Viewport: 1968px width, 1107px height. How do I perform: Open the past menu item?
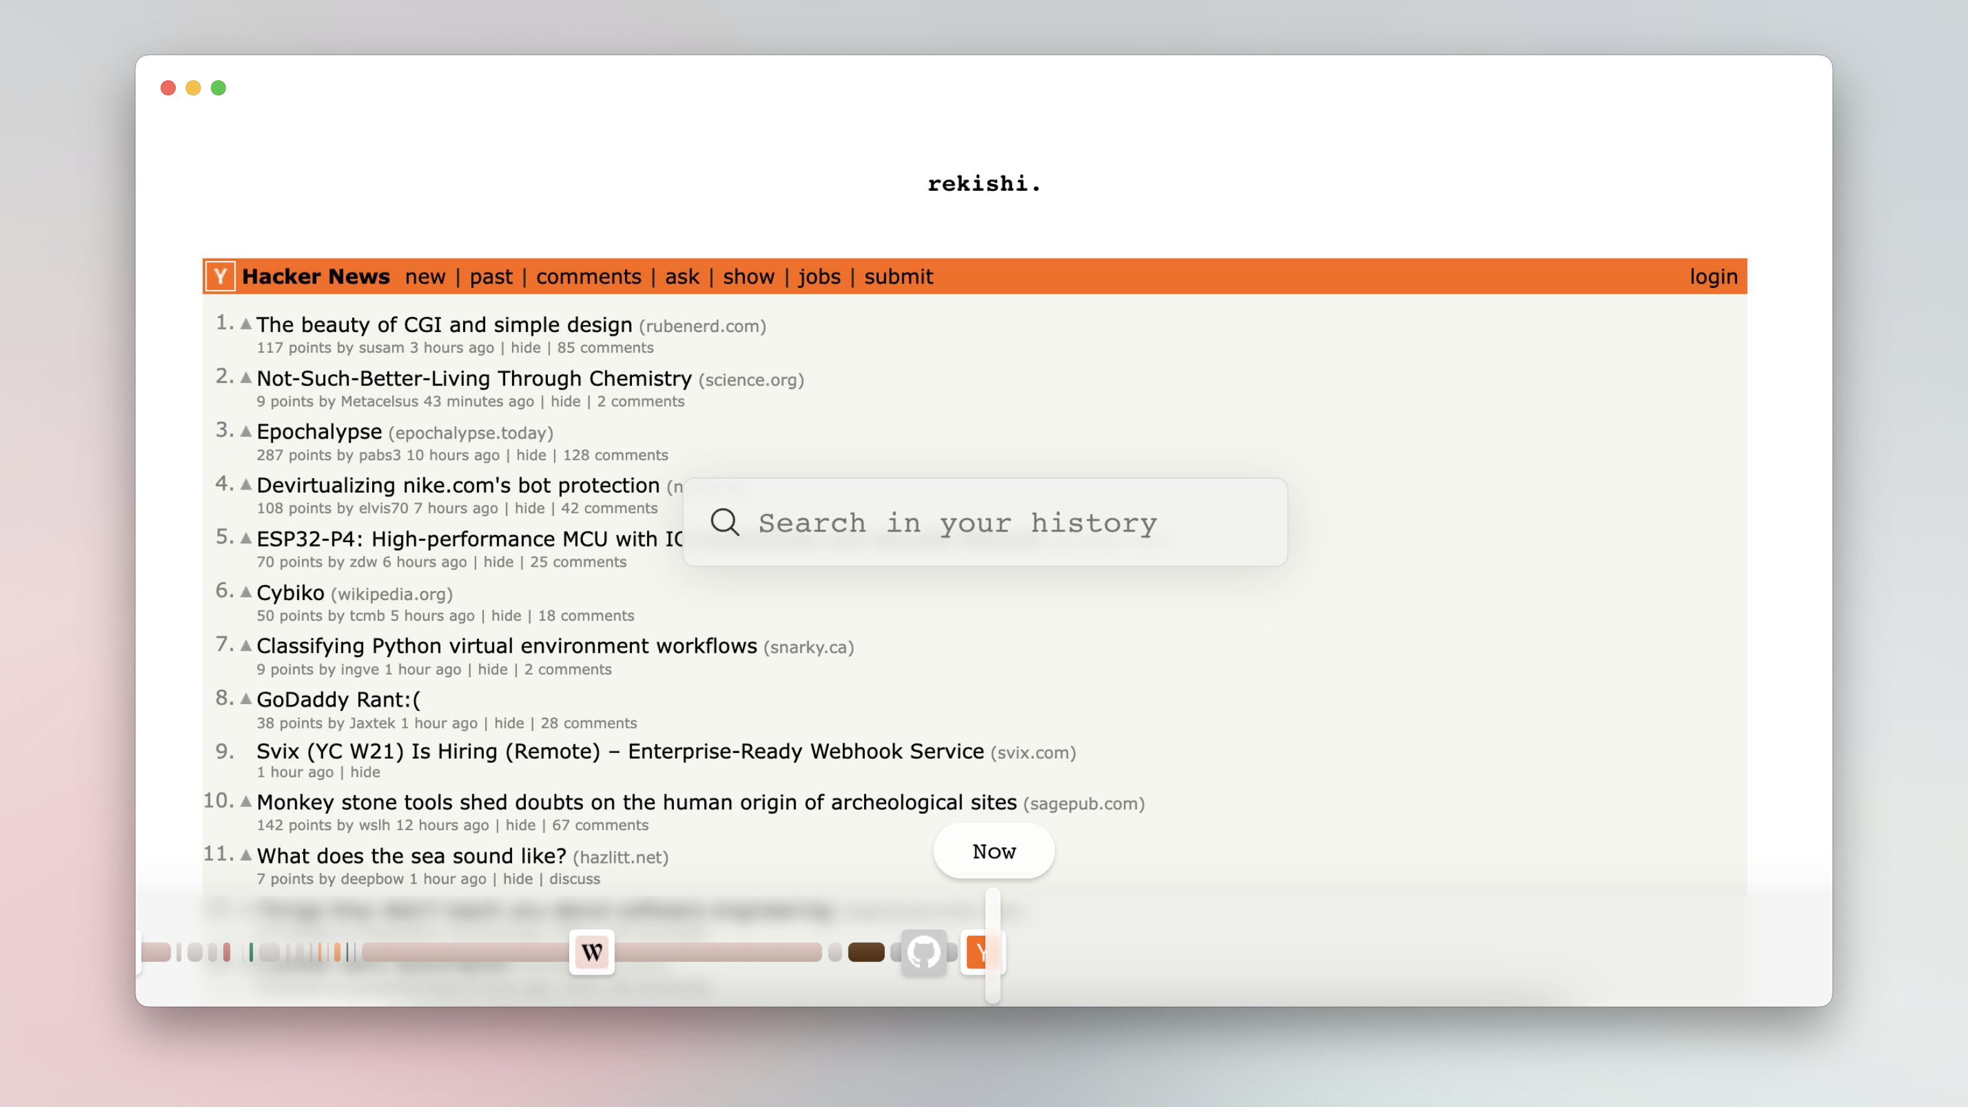[491, 277]
